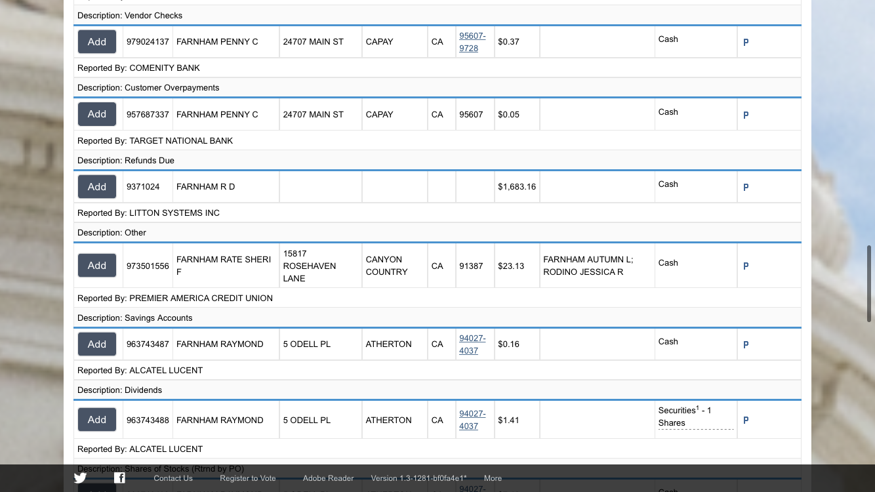Click the owner name FARNHAM R D
The width and height of the screenshot is (875, 492).
coord(205,187)
